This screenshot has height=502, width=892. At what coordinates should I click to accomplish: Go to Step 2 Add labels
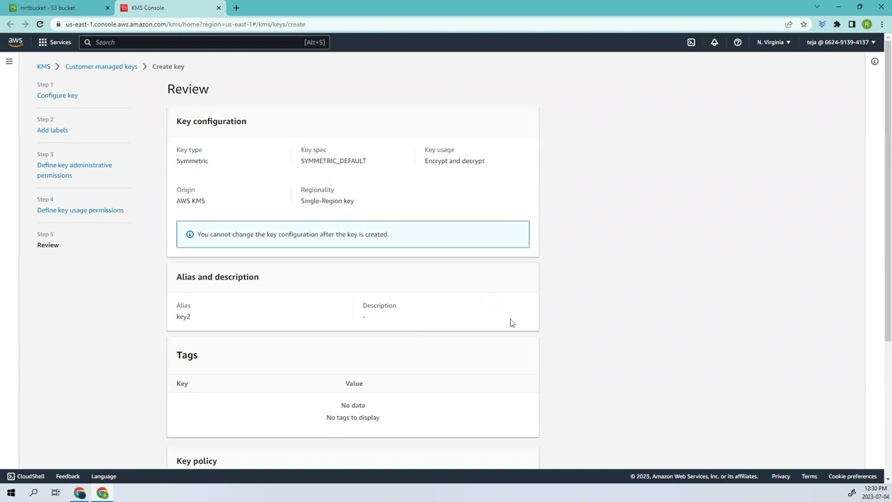click(x=52, y=130)
